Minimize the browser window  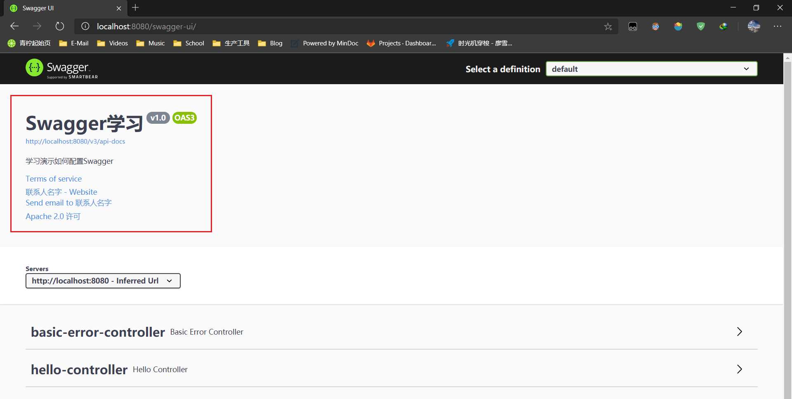[733, 7]
